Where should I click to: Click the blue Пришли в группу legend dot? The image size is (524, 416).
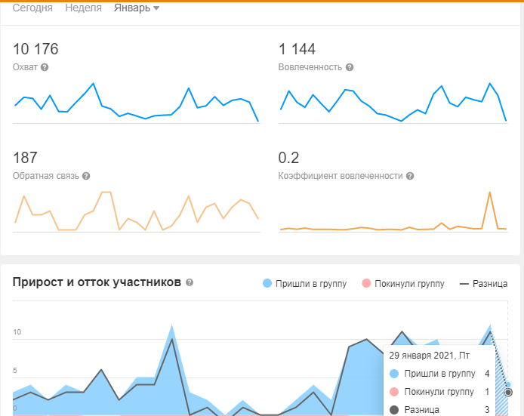(x=267, y=283)
